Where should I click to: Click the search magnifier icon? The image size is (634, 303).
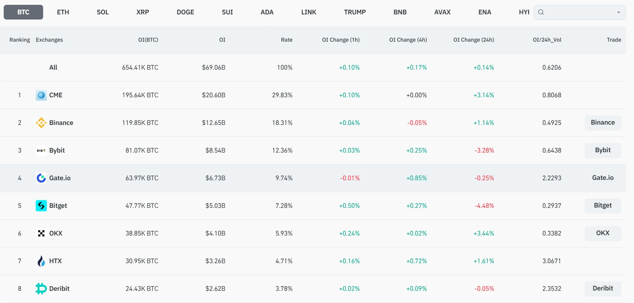(541, 12)
